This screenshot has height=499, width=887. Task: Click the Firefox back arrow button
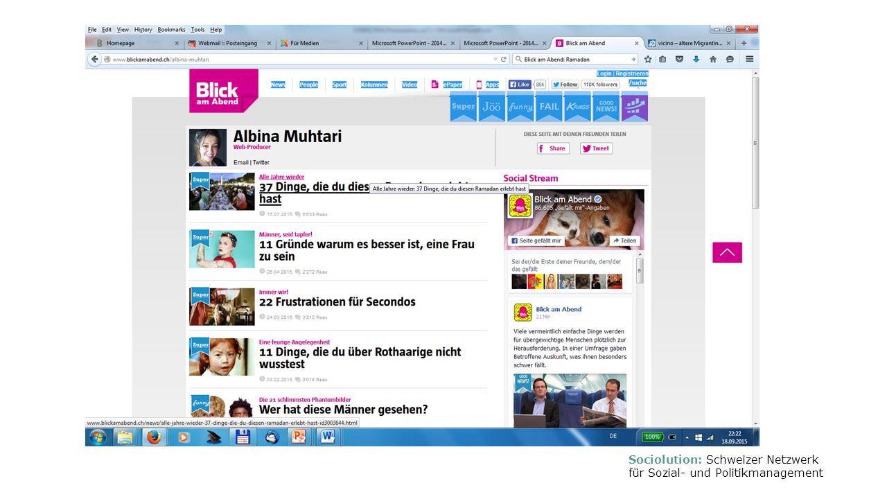95,60
